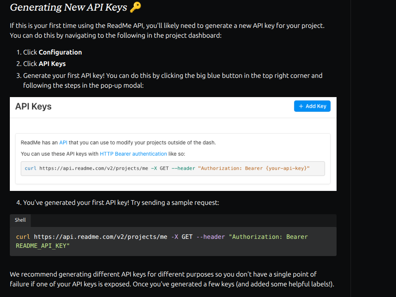Viewport: 396px width, 297px height.
Task: Click the GET method in the Shell code
Action: [x=187, y=237]
